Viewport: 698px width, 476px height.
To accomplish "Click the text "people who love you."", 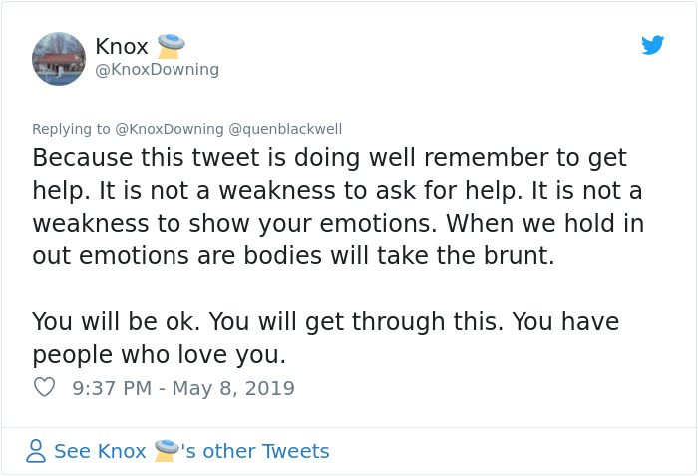I will coord(159,354).
